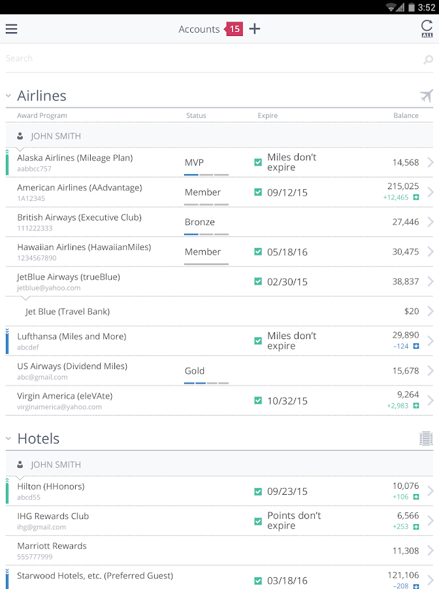The width and height of the screenshot is (439, 589).
Task: Tap the red 15 notifications badge
Action: (x=234, y=29)
